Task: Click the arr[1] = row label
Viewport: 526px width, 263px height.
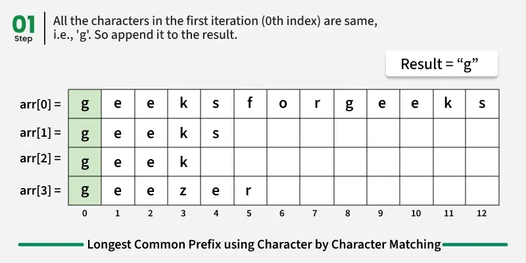Action: (40, 133)
